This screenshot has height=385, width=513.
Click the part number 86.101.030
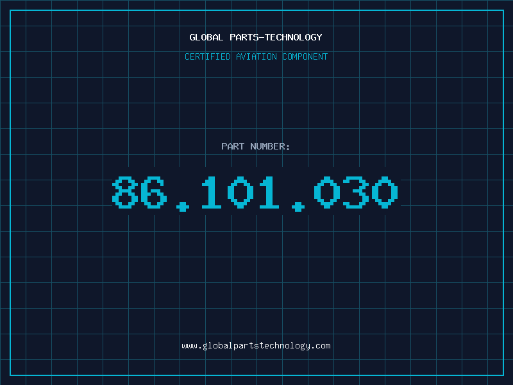255,193
